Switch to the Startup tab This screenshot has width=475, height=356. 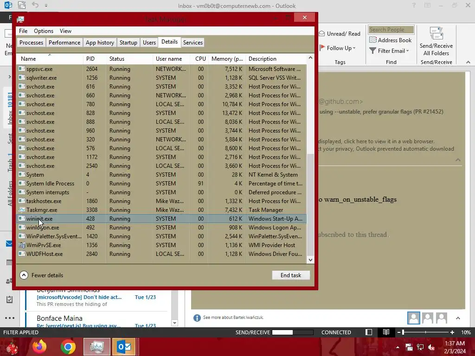(x=128, y=42)
